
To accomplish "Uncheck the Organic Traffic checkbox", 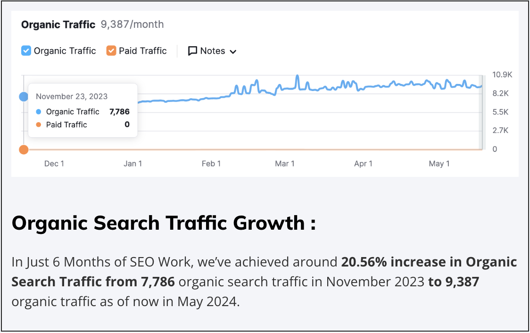I will tap(26, 50).
